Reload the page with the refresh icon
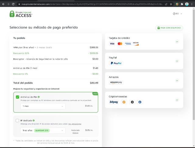The image size is (195, 148). 13,4
